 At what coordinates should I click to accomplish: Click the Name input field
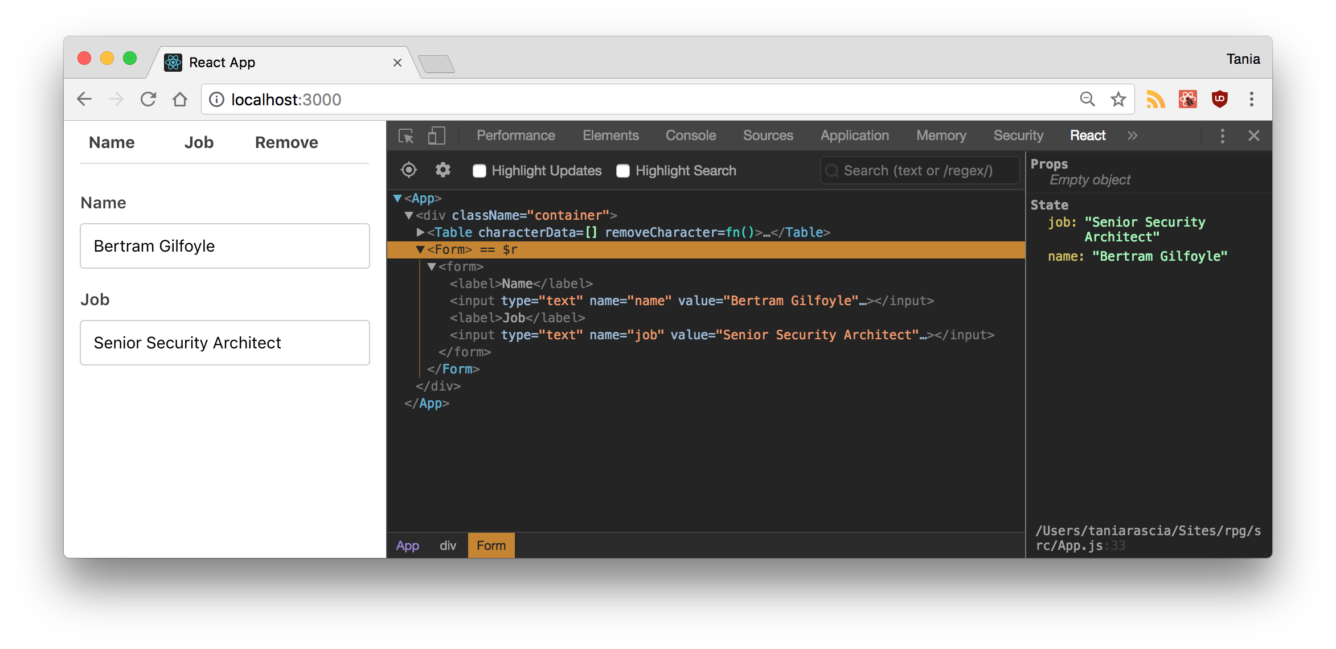click(225, 246)
